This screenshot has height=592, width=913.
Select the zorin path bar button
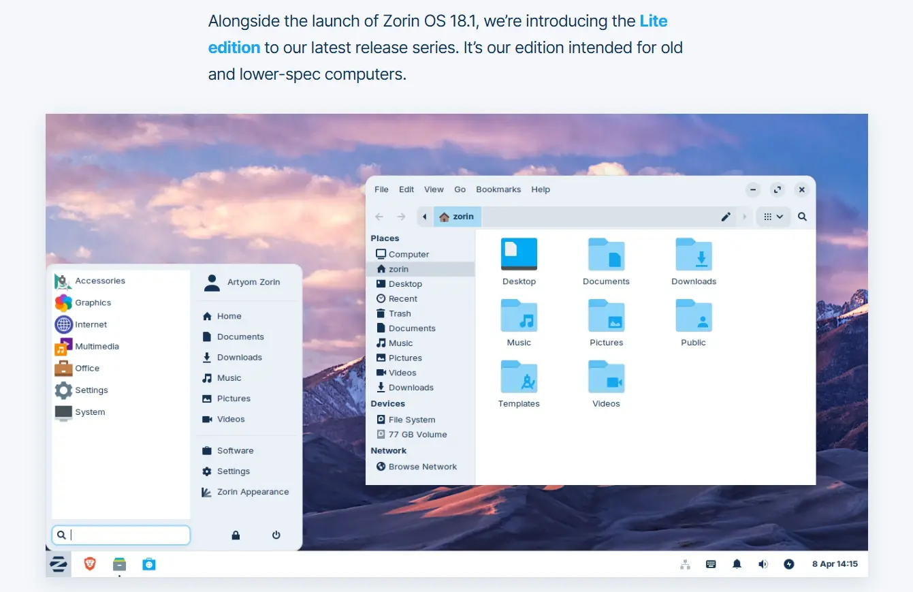(457, 217)
